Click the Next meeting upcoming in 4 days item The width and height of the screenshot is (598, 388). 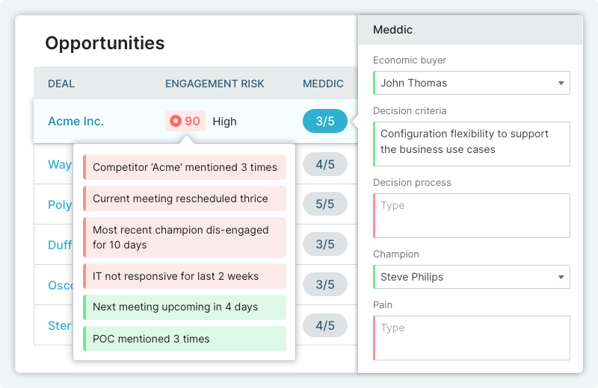[x=185, y=307]
